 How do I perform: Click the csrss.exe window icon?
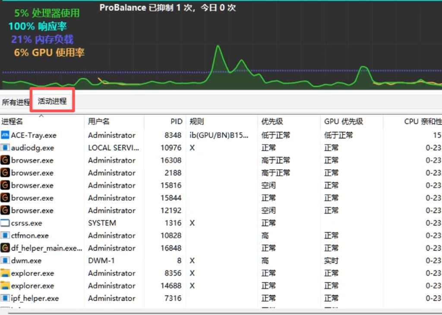(5, 223)
